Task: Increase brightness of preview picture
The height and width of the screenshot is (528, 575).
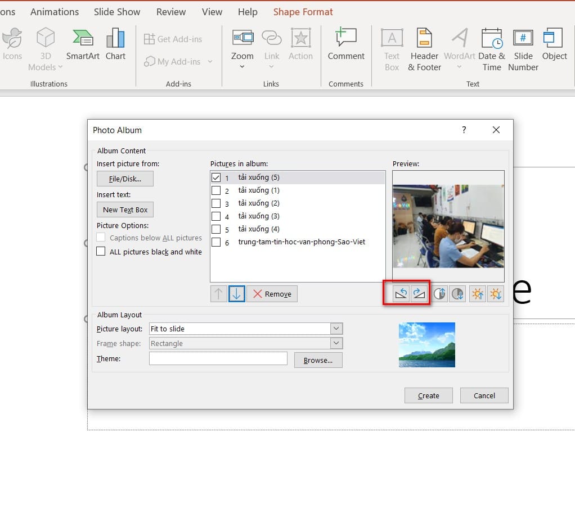Action: (478, 294)
